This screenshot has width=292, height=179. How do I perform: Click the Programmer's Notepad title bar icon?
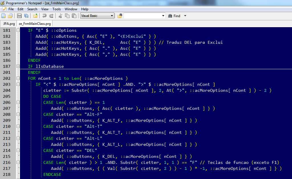pos(2,3)
